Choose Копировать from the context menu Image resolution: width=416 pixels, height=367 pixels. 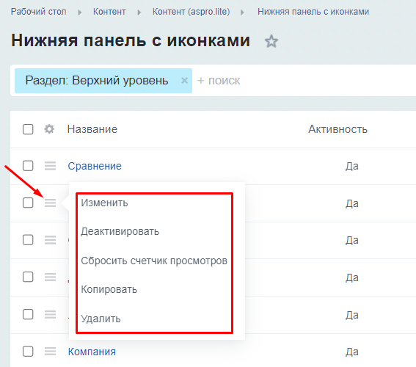click(x=109, y=289)
